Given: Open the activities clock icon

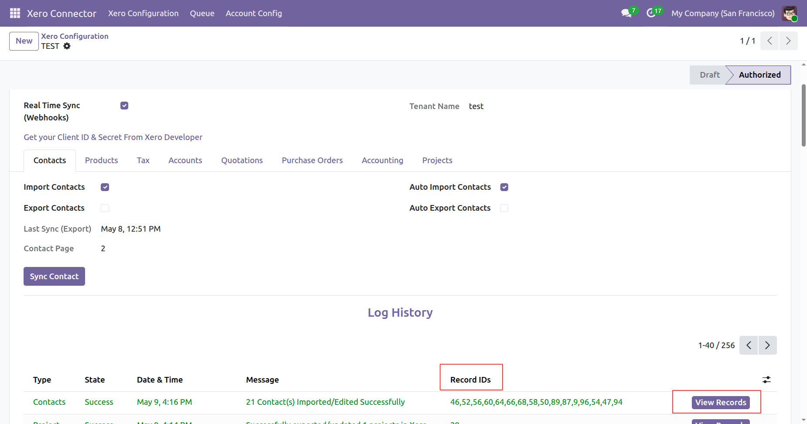Looking at the screenshot, I should point(651,13).
